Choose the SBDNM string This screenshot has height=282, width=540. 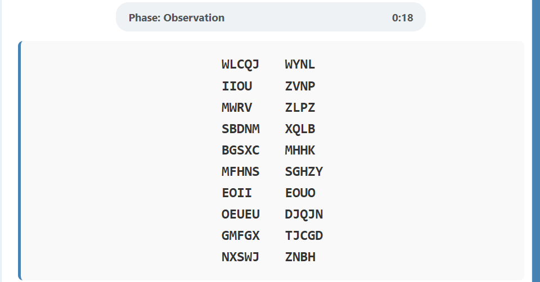coord(240,129)
